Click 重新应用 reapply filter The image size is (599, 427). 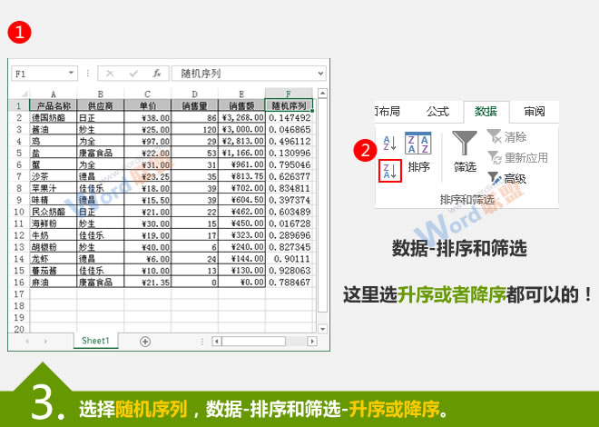point(517,157)
